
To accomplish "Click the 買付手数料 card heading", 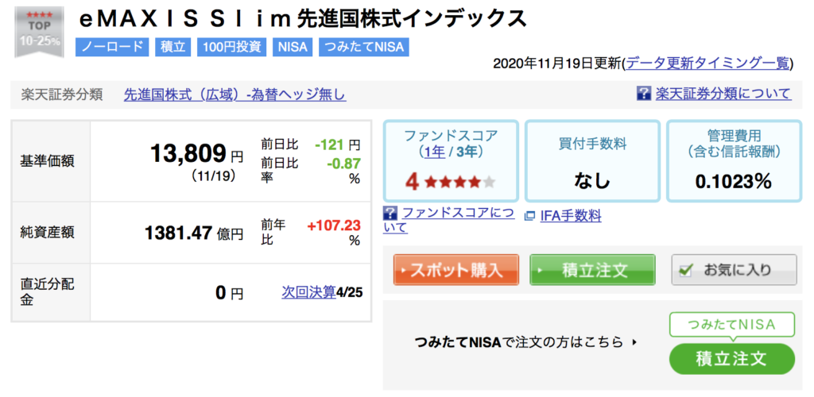I will pos(591,145).
